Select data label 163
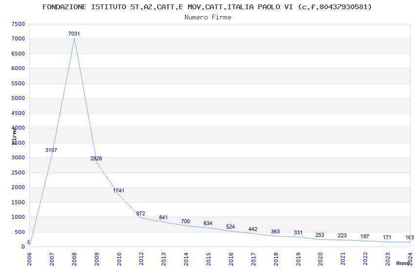This screenshot has width=415, height=268. click(410, 237)
